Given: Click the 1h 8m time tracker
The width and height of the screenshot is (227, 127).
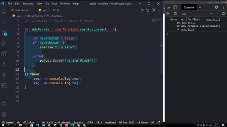Looking at the screenshot, I should (x=143, y=122).
